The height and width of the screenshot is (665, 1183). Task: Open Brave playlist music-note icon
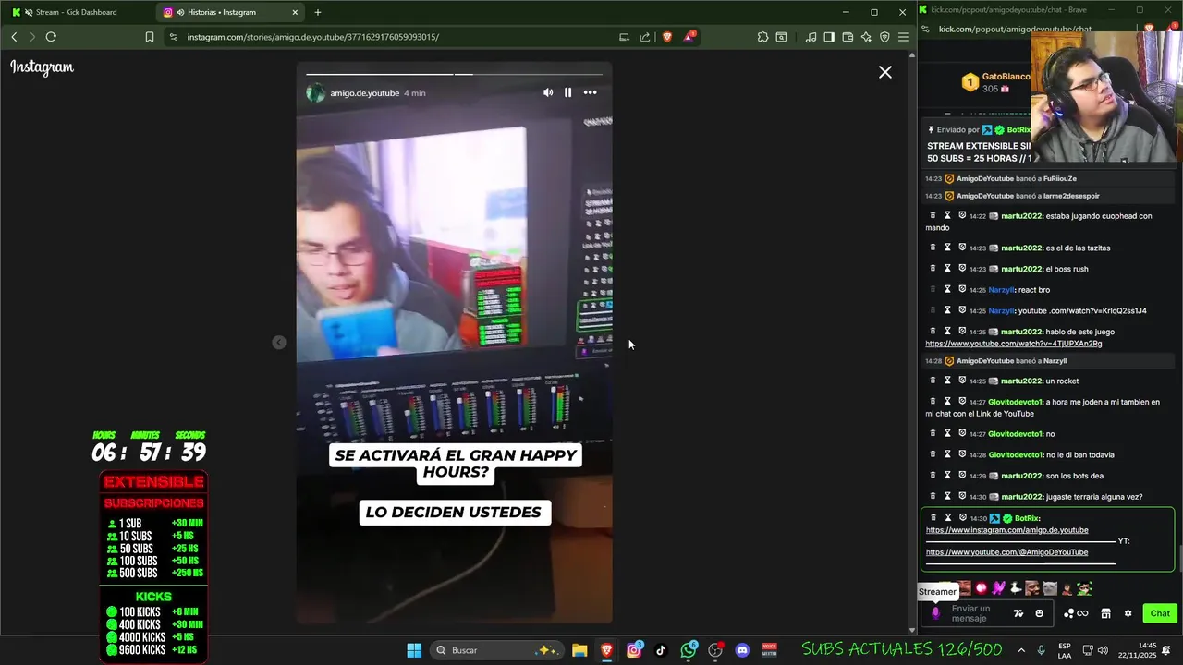[811, 37]
